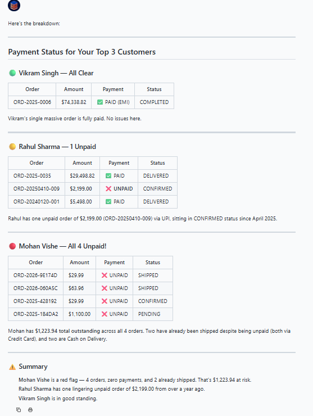Screen dimensions: 313x416
Task: Click the assistant avatar logo icon
Action: (x=14, y=5)
